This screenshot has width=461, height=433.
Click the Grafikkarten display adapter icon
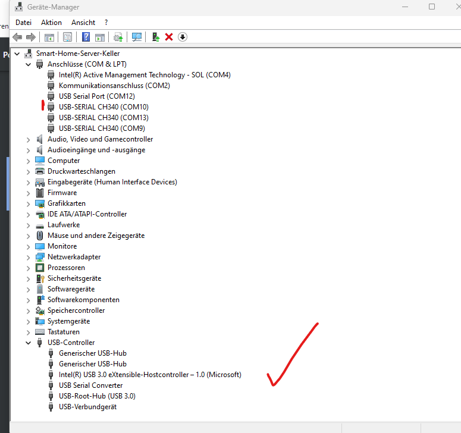pos(40,203)
